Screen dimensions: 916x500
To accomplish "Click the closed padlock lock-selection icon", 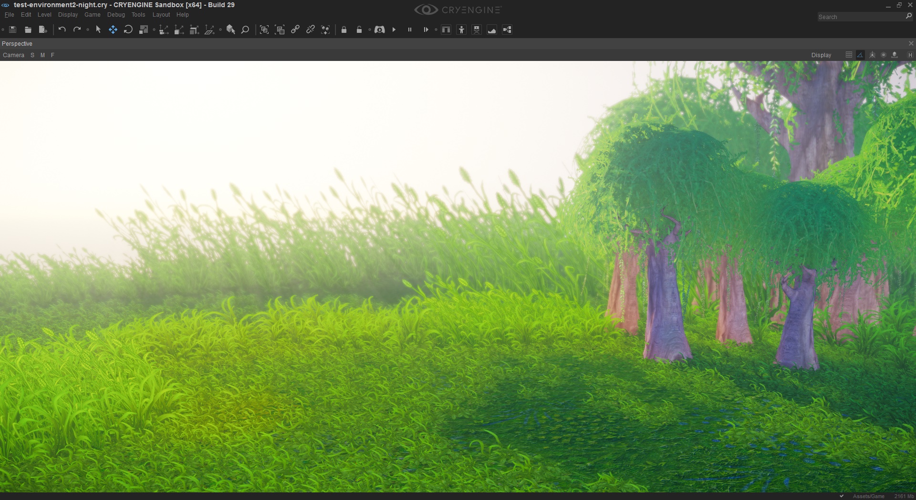I will [344, 30].
